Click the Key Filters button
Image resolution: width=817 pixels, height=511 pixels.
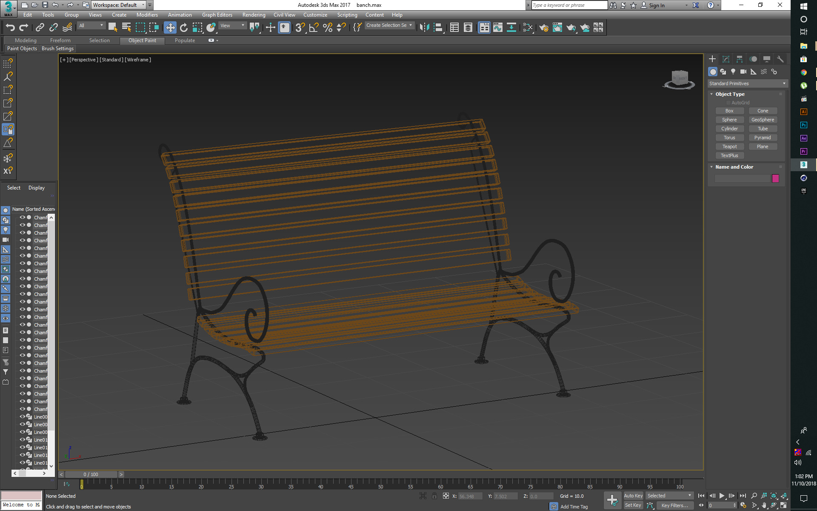[x=674, y=505]
